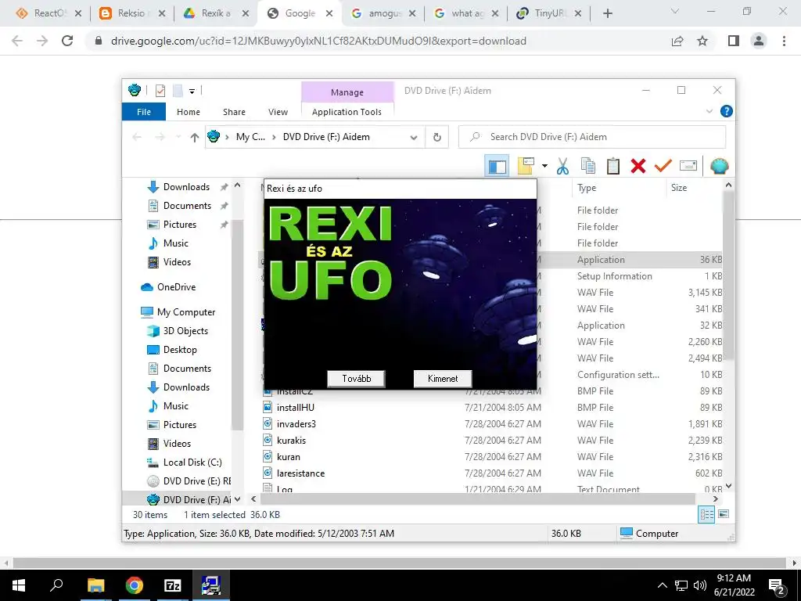Screen dimensions: 801x601
Task: Bookmark this page with the star icon
Action: 702,41
